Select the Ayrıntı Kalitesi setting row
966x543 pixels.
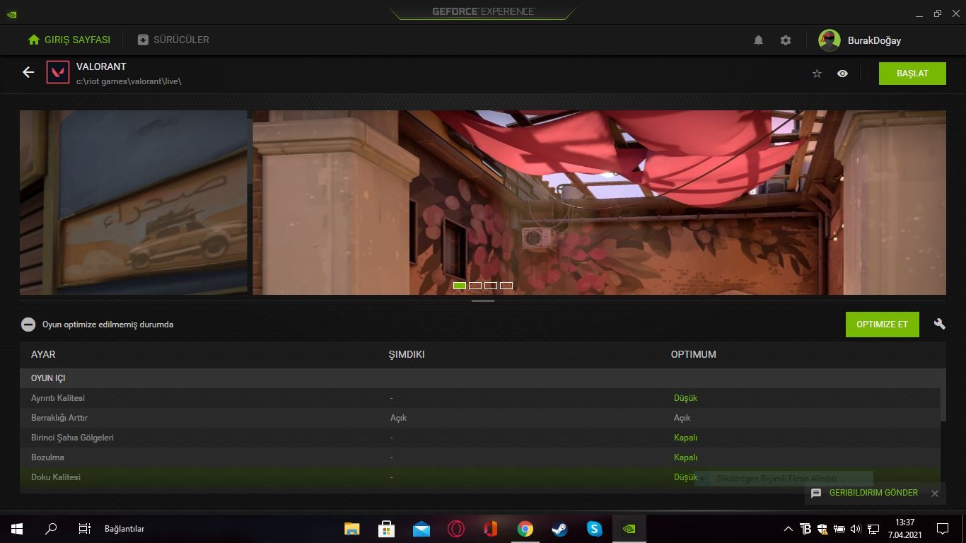[x=480, y=398]
